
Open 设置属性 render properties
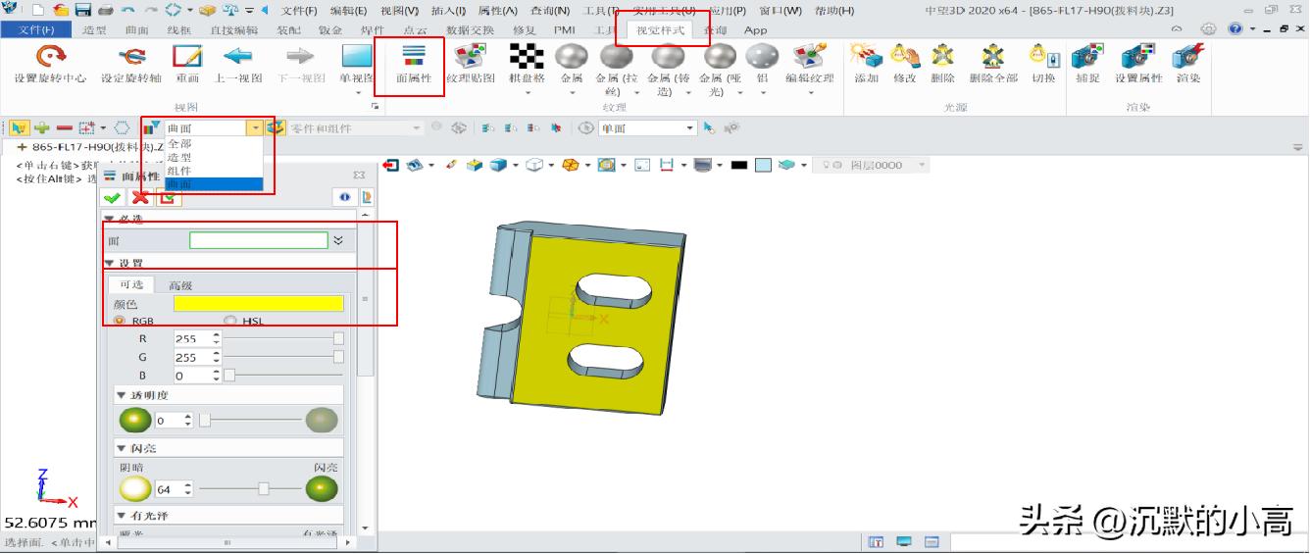[1138, 65]
